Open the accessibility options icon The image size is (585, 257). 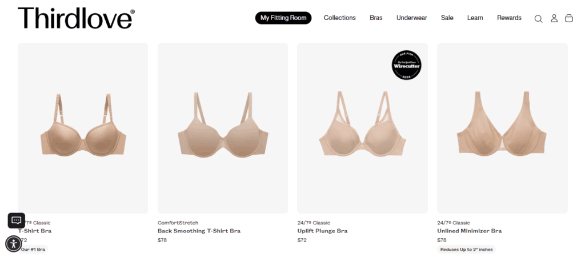tap(14, 244)
